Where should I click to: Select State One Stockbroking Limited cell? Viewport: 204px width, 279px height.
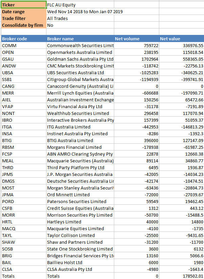[80, 249]
